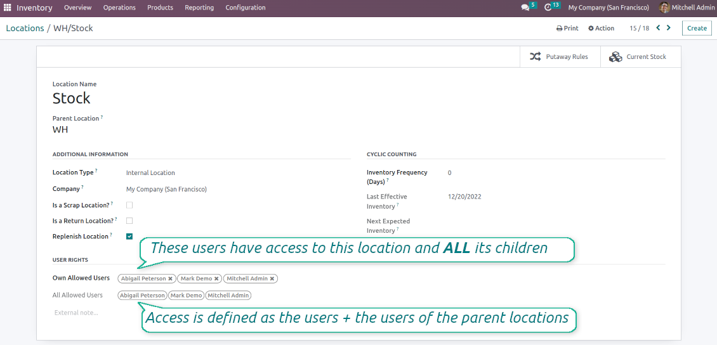Click the 15 / 18 pager counter
This screenshot has width=717, height=345.
point(639,29)
